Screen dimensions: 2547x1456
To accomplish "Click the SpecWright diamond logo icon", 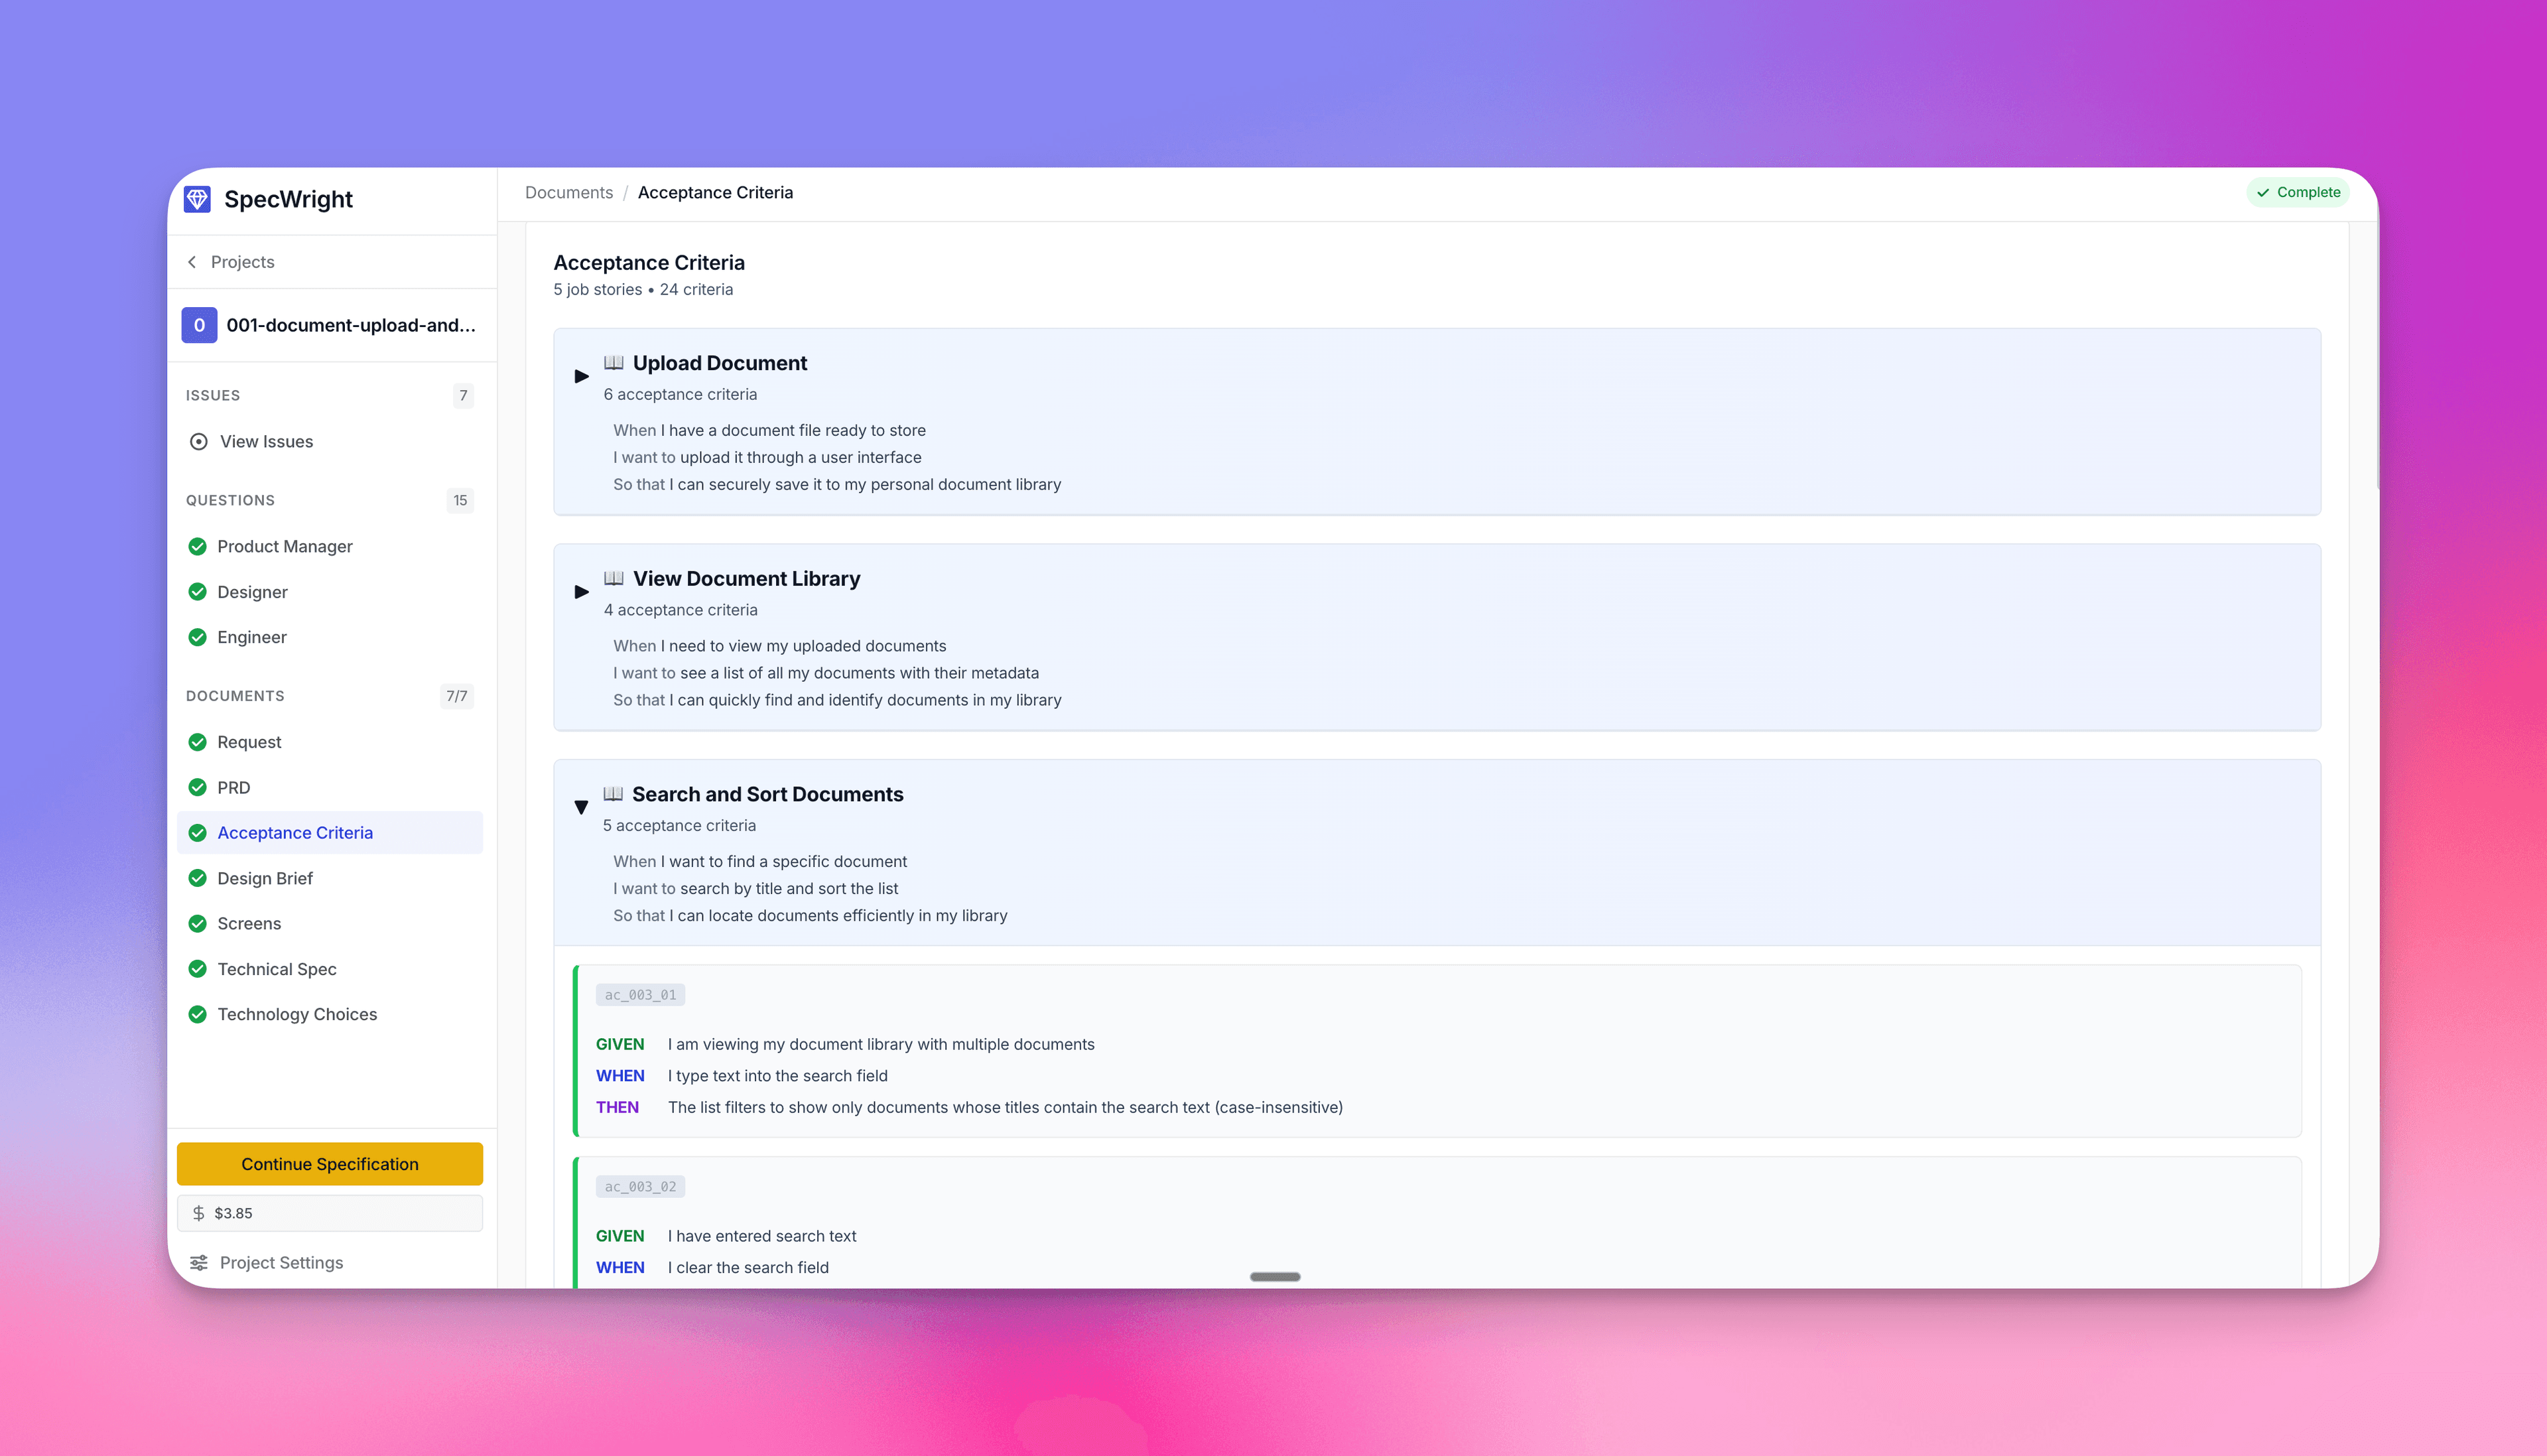I will (x=198, y=199).
